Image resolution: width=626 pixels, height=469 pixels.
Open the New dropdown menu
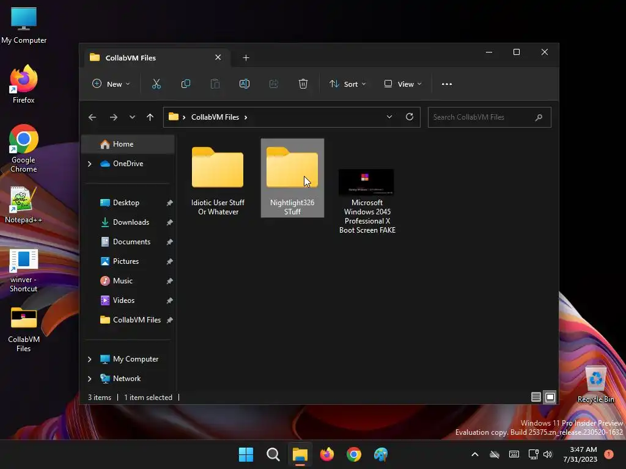pos(111,84)
